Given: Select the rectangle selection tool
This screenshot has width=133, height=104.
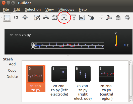Looking at the screenshot, I should (x=7, y=17).
